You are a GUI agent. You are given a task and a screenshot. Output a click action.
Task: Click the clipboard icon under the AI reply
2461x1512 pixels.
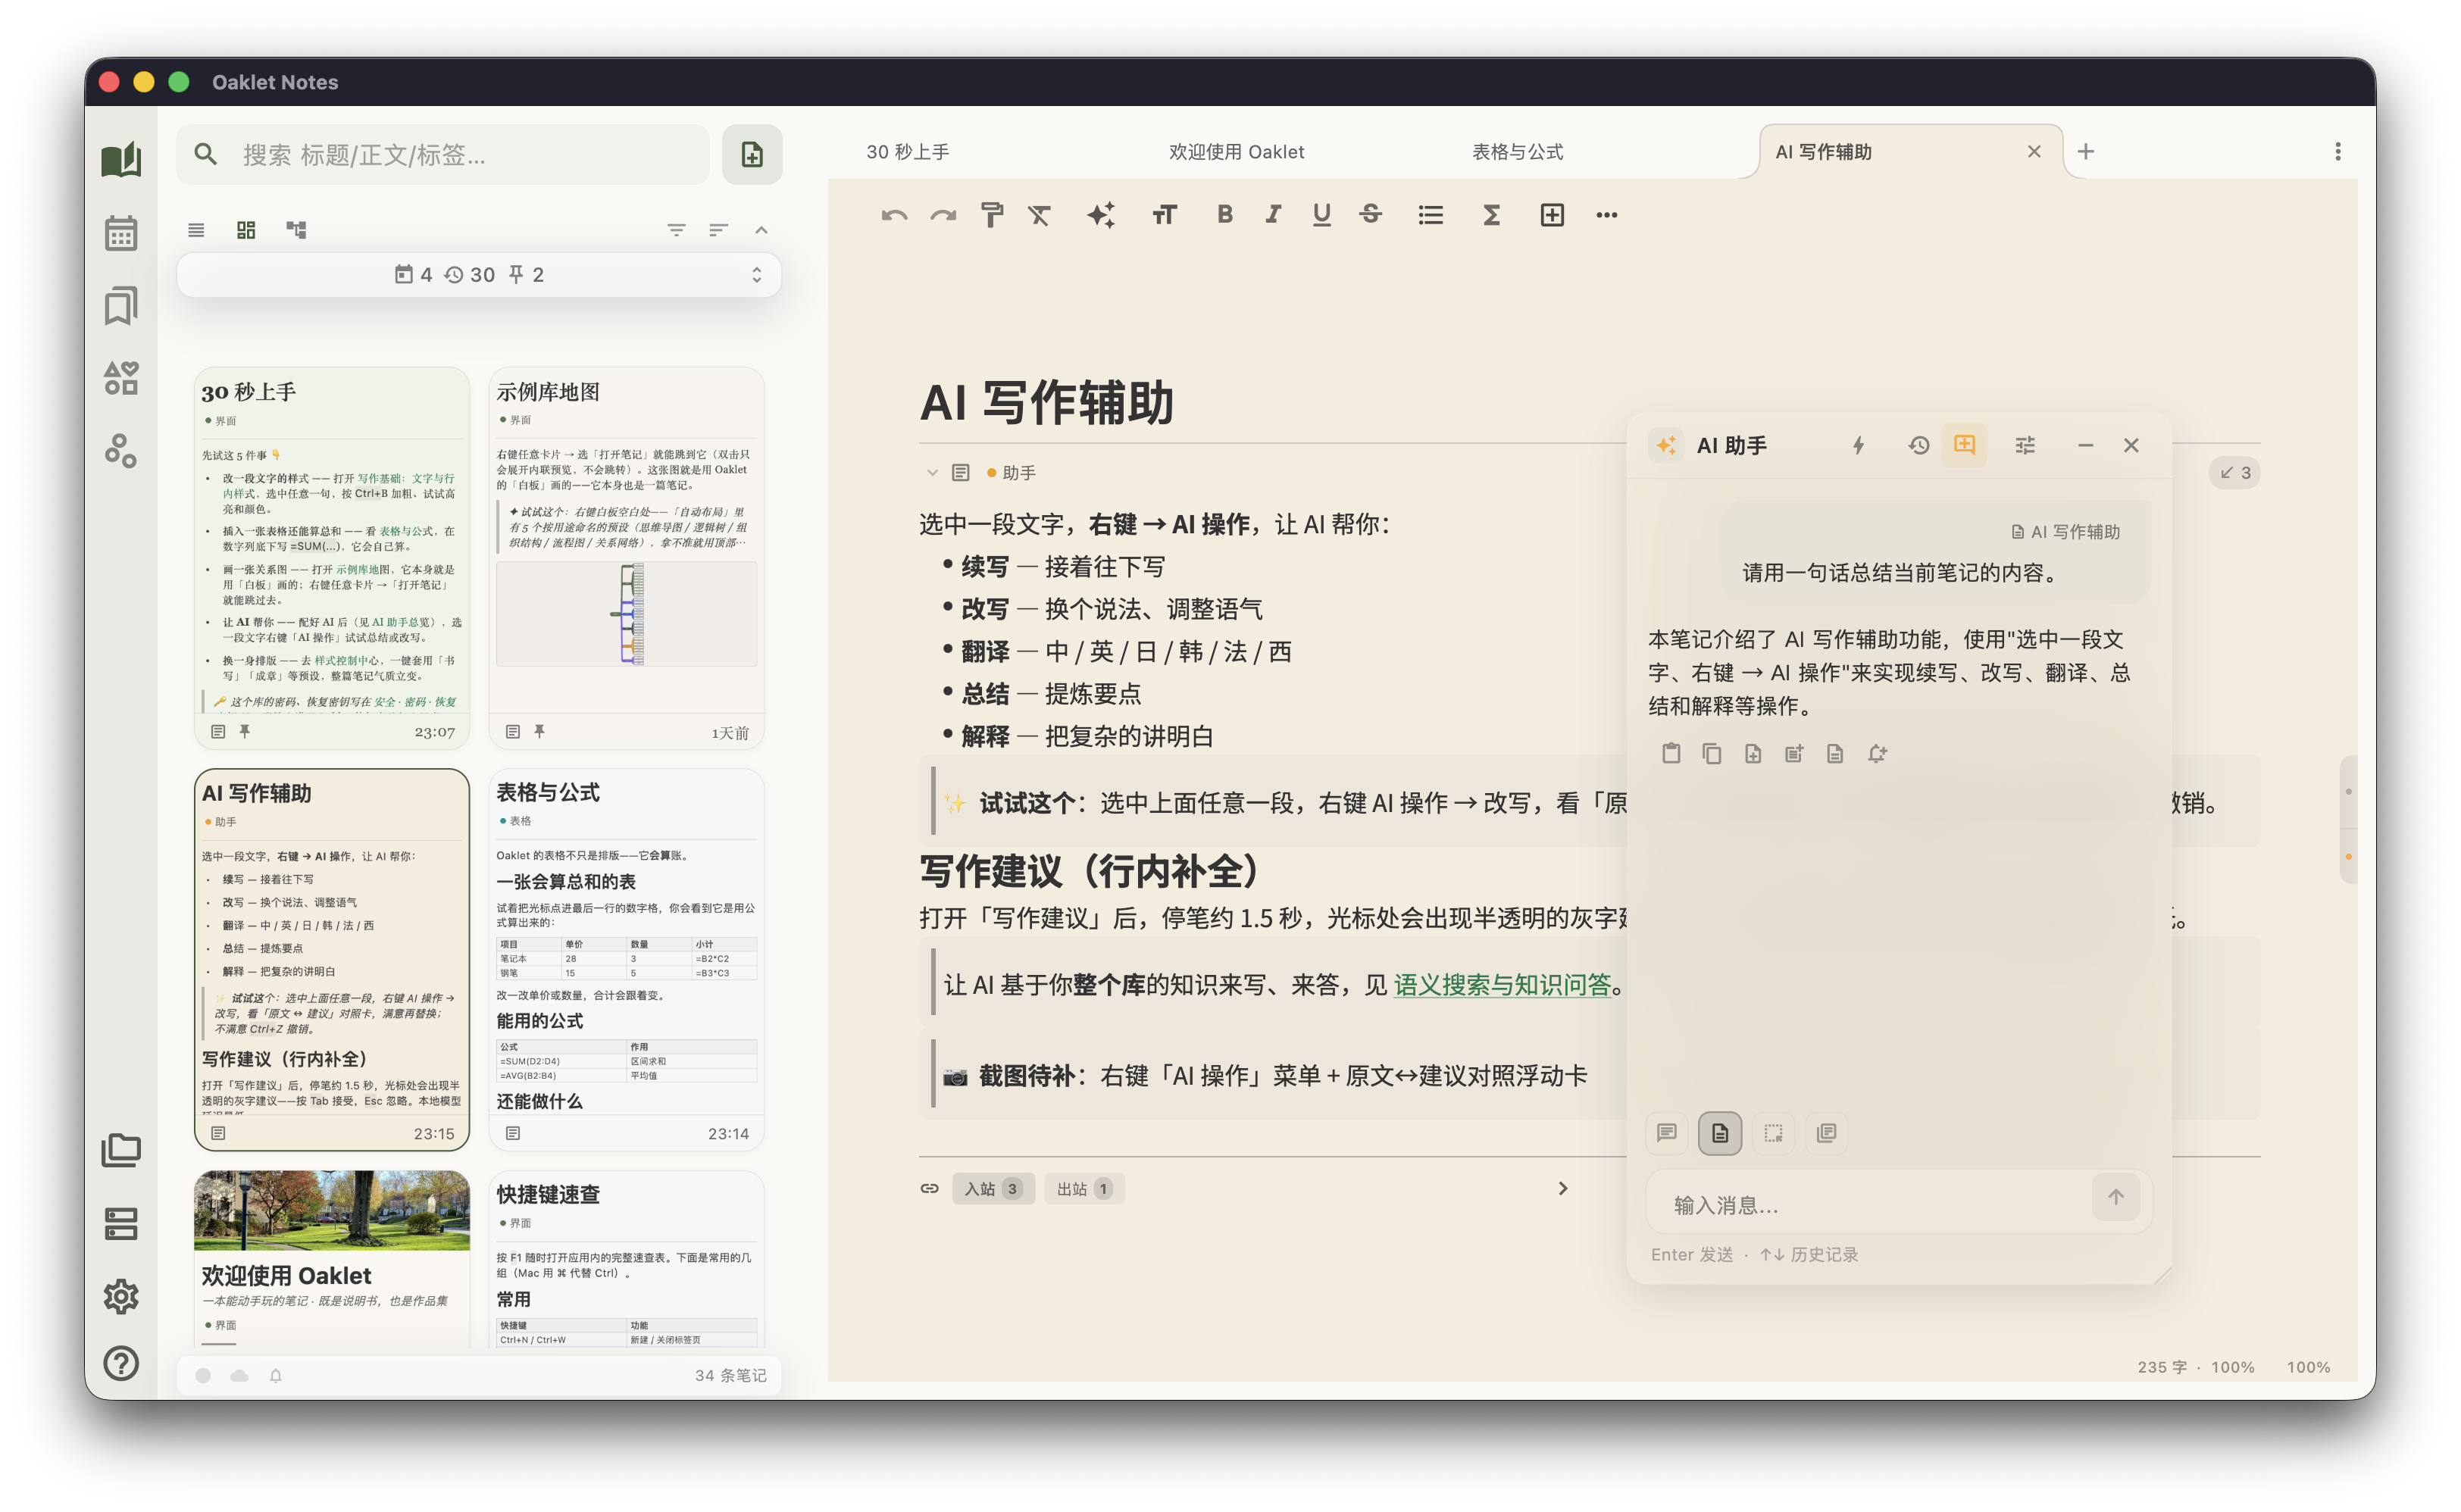click(1671, 754)
